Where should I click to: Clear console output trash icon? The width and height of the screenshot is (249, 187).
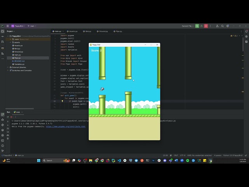pyautogui.click(x=8, y=139)
